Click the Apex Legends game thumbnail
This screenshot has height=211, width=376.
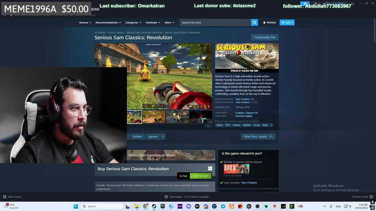click(x=236, y=169)
